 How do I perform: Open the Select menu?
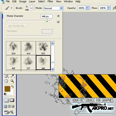coord(41,1)
